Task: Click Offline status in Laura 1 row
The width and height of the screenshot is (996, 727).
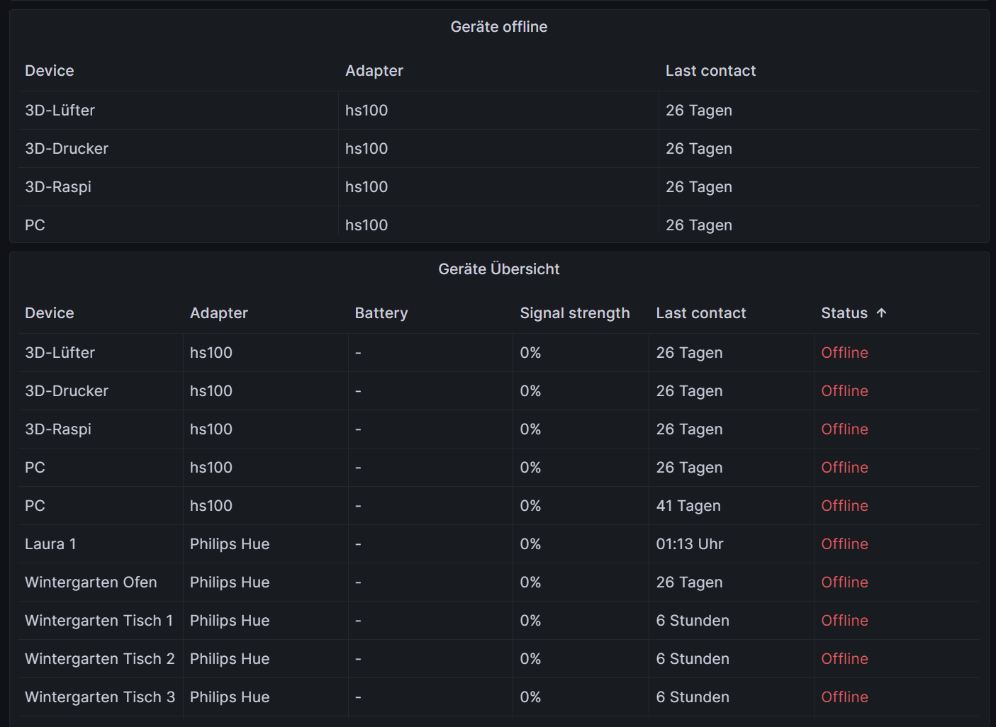Action: pos(844,544)
